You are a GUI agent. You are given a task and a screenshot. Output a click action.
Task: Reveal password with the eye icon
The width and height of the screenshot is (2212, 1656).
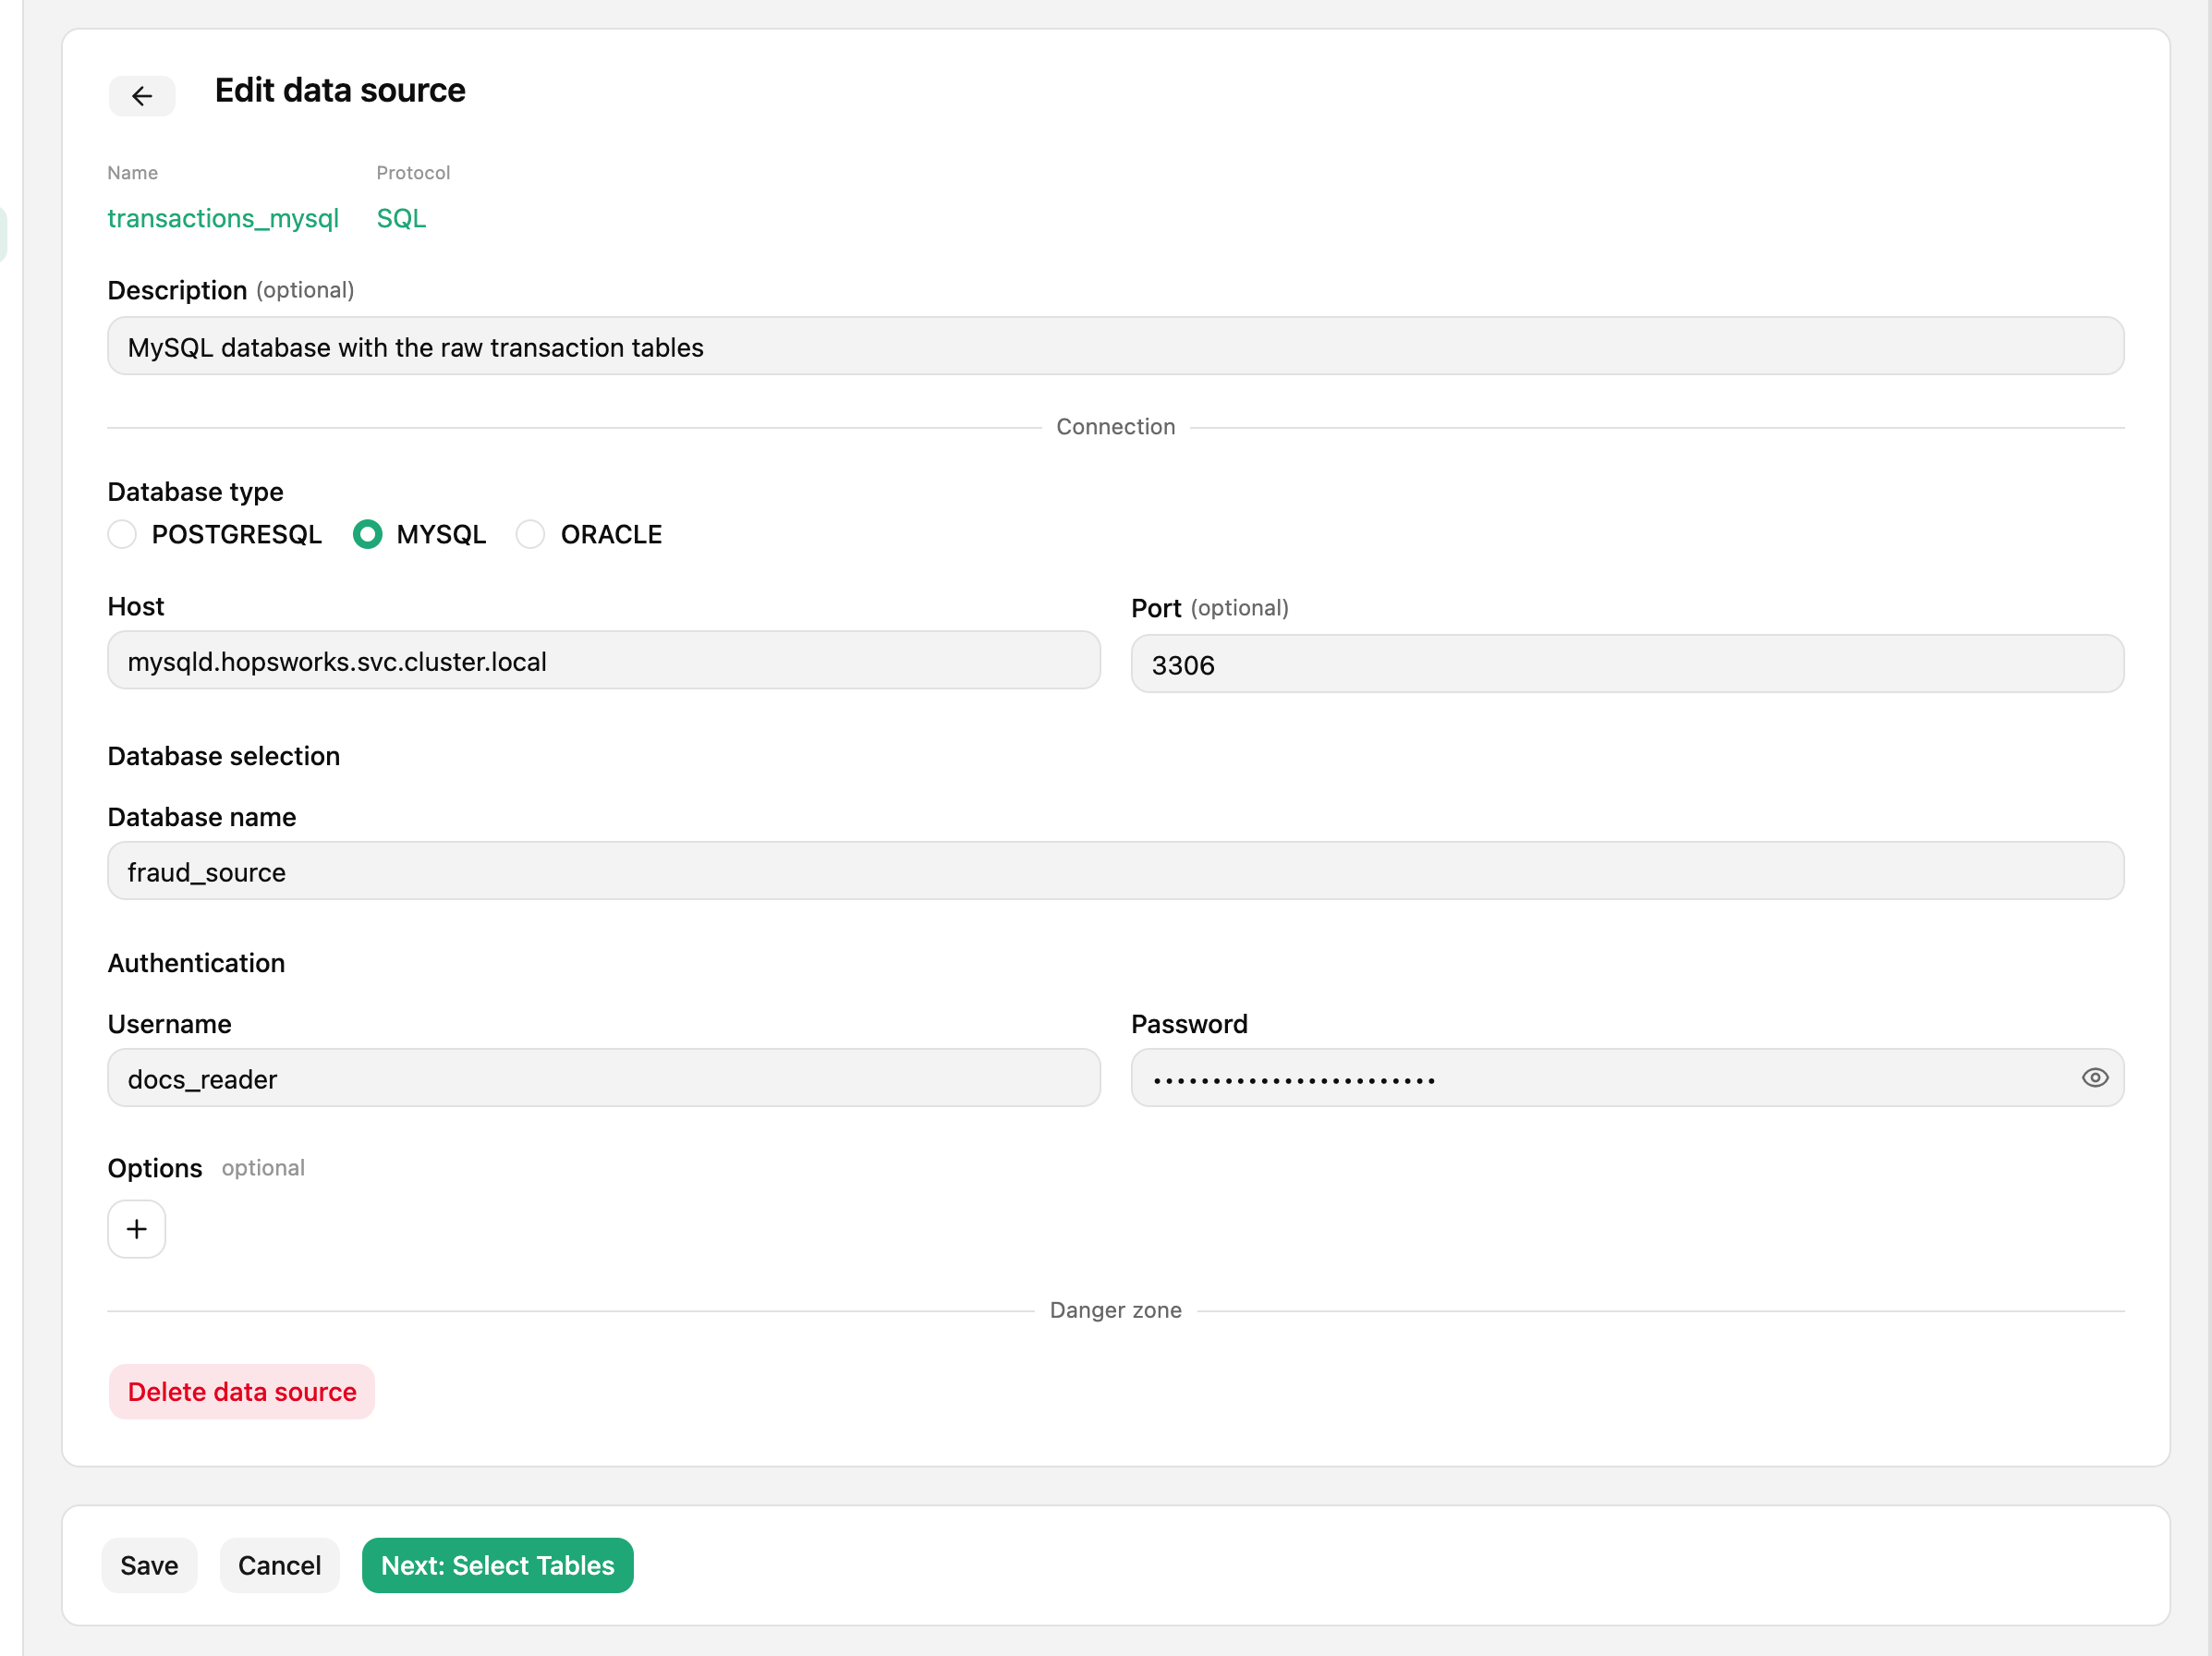(2095, 1078)
